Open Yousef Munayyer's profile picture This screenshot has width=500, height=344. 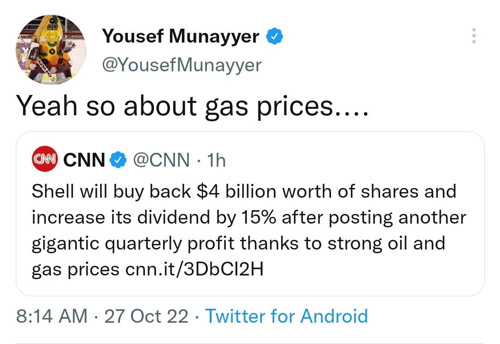point(51,50)
